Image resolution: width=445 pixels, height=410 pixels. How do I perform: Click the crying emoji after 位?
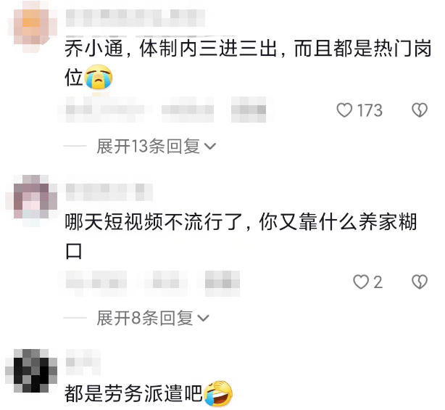click(x=99, y=78)
